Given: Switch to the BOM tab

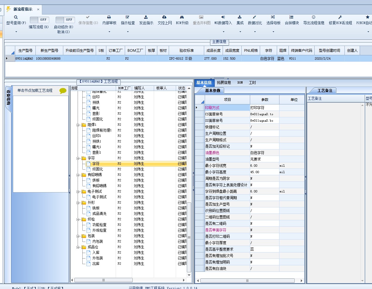Looking at the screenshot, I should click(240, 83).
